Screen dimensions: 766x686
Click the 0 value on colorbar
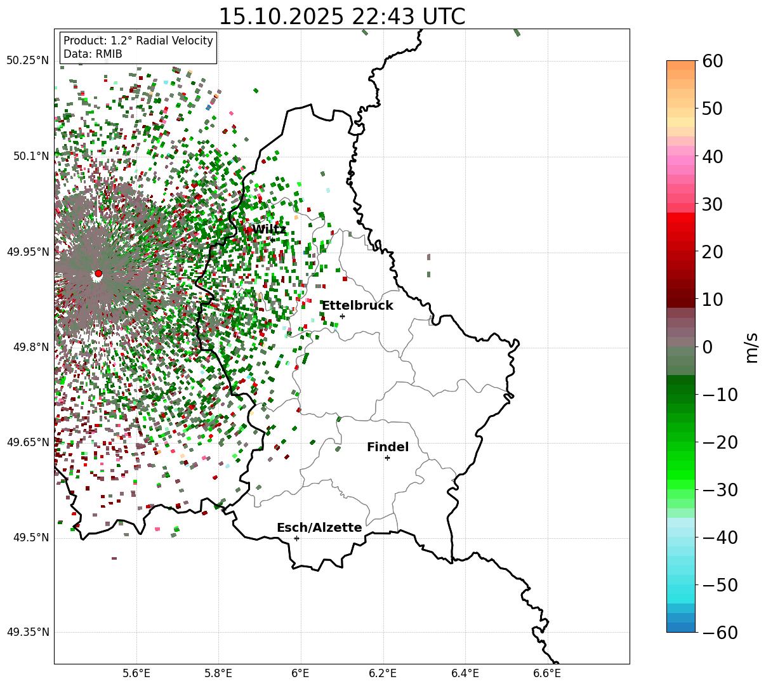707,347
